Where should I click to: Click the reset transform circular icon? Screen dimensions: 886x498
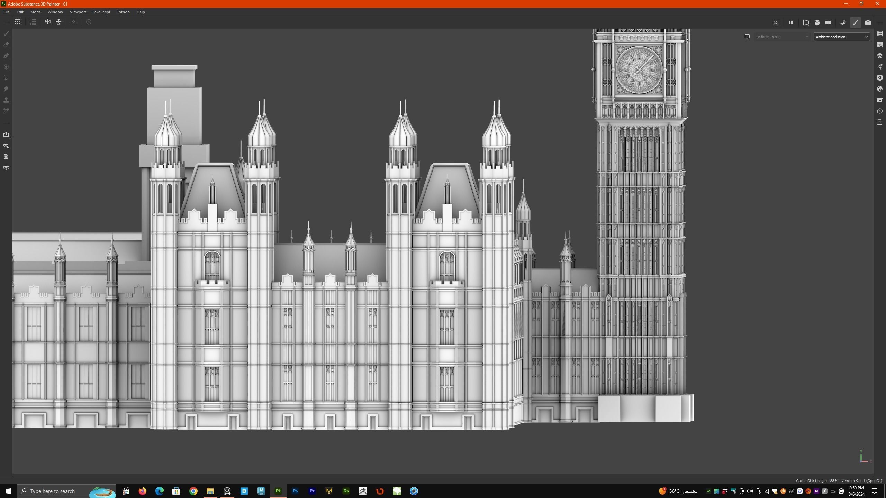click(89, 22)
